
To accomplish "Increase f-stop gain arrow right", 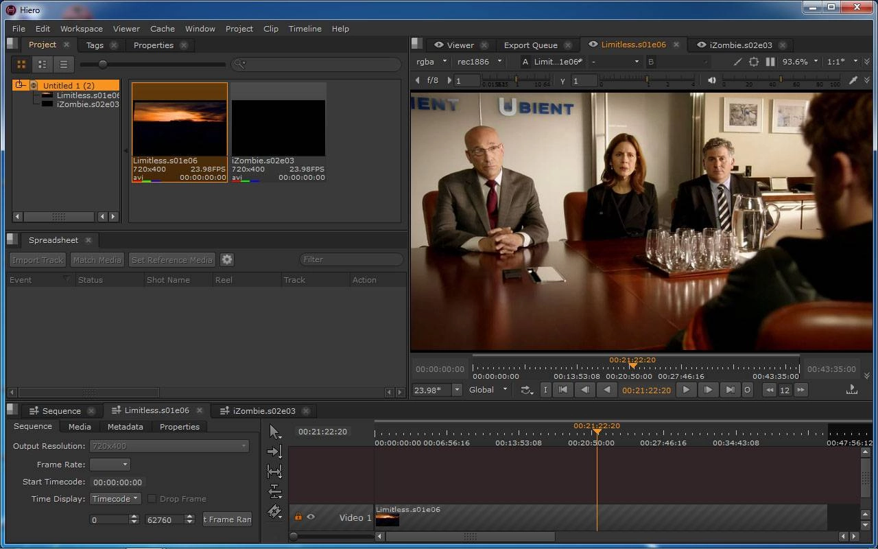I will pyautogui.click(x=449, y=80).
